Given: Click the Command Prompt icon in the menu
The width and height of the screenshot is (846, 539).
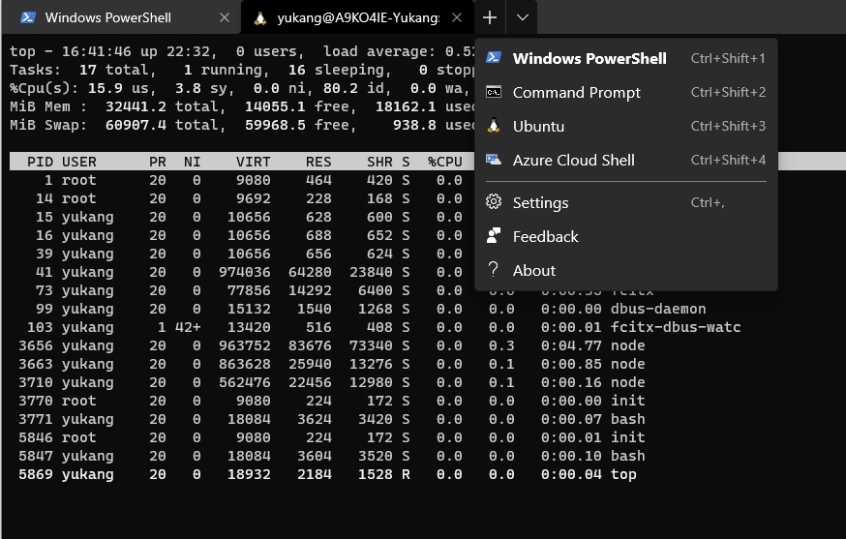Looking at the screenshot, I should [x=494, y=92].
